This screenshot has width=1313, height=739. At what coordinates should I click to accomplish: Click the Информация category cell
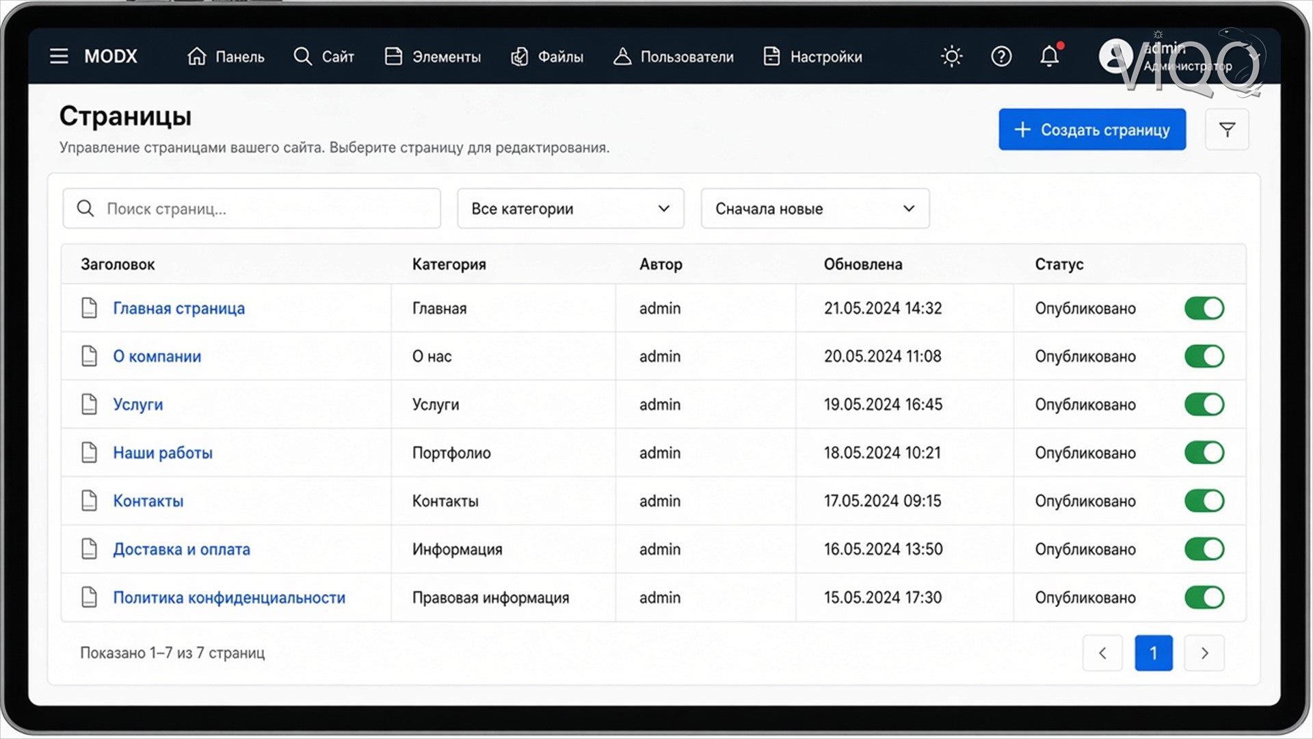[x=457, y=549]
